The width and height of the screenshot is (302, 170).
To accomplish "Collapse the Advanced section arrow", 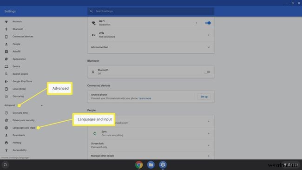I will pos(42,105).
